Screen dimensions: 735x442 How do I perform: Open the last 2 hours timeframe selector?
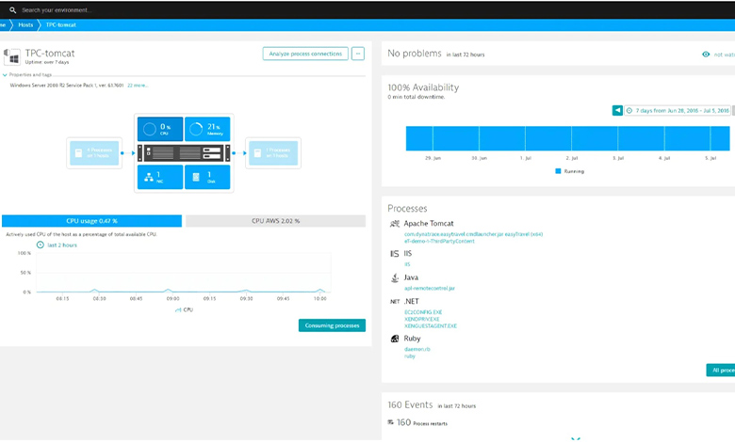click(62, 245)
